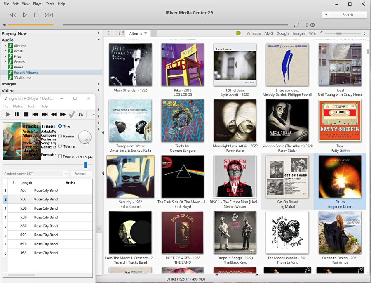
Task: Open JRiver Player menu
Action: pyautogui.click(x=38, y=4)
